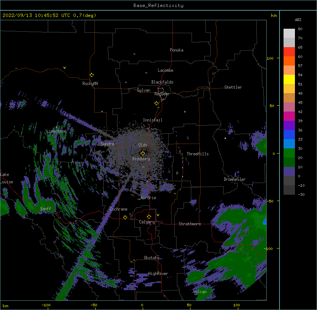Screen dimensions: 317x310
Task: Click the km unit label at top right
Action: (274, 15)
